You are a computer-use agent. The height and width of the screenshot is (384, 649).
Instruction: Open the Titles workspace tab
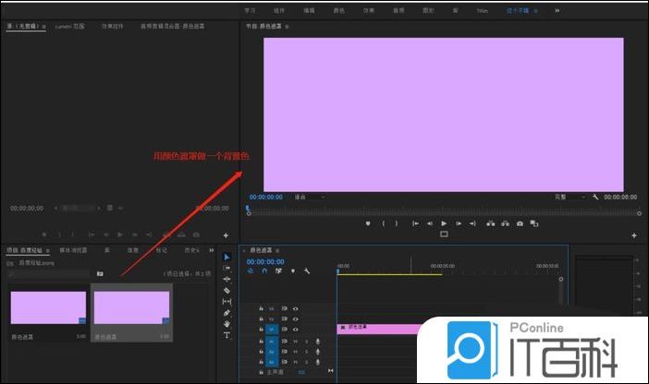coord(483,11)
